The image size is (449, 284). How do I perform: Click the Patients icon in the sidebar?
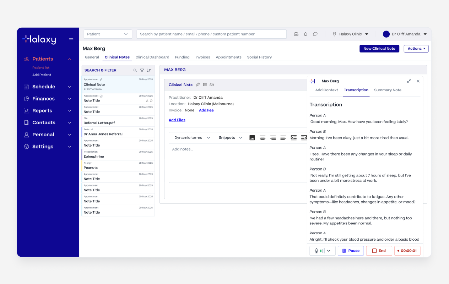point(26,59)
